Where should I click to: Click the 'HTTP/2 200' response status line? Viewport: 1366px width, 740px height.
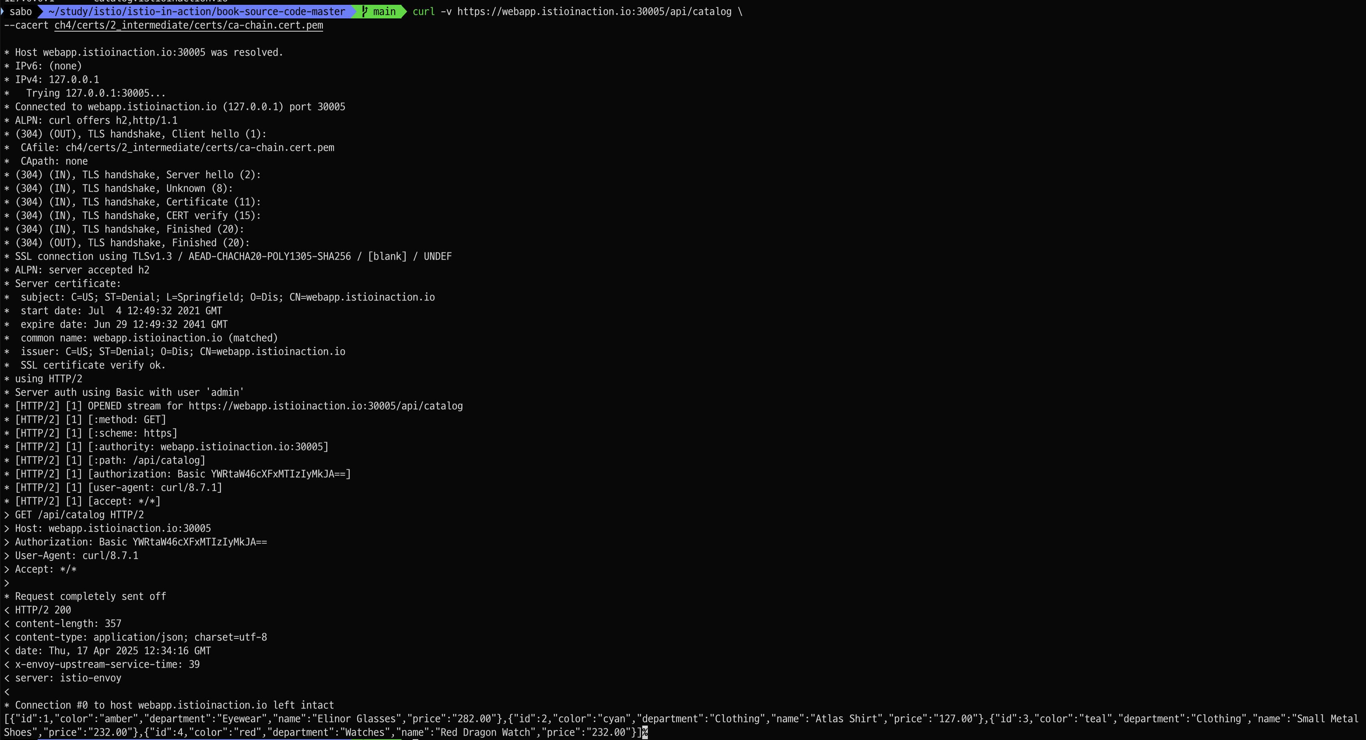click(42, 610)
